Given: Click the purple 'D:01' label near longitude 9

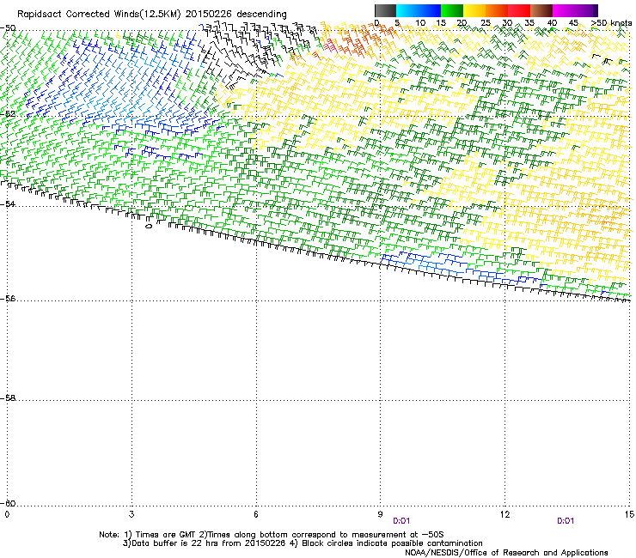Looking at the screenshot, I should pos(401,521).
